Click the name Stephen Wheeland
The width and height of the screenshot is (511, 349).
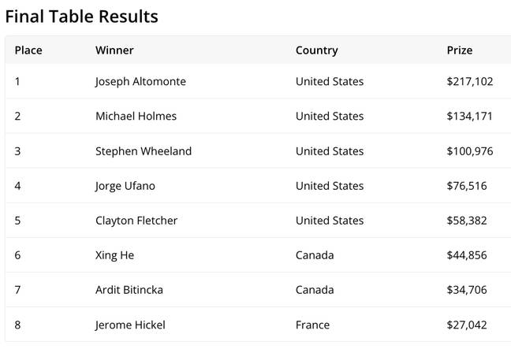point(144,151)
